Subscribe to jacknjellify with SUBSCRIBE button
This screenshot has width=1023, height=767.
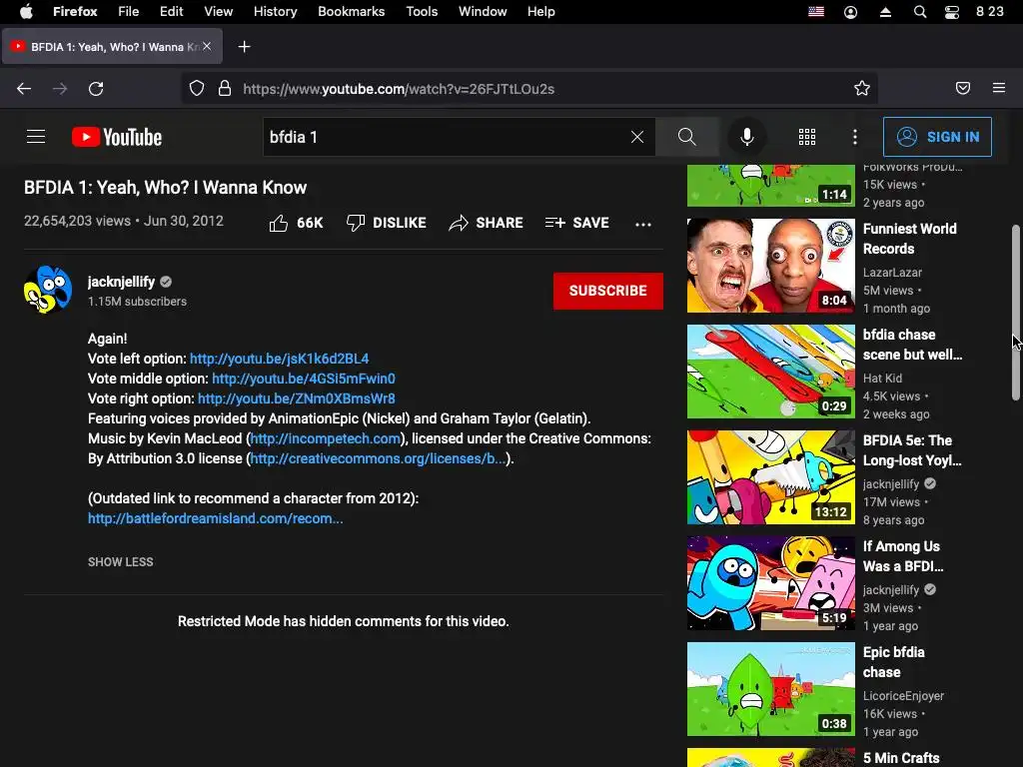click(608, 291)
